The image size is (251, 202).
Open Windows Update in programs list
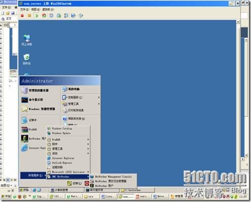point(68,133)
